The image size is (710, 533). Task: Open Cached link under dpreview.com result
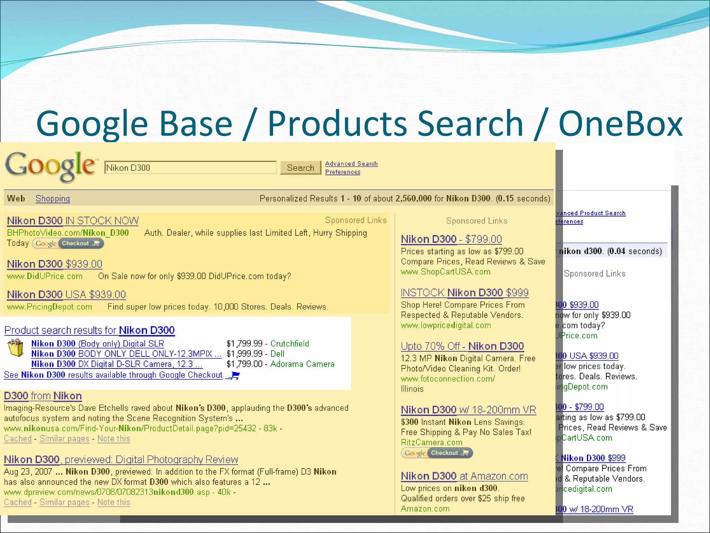[x=18, y=502]
